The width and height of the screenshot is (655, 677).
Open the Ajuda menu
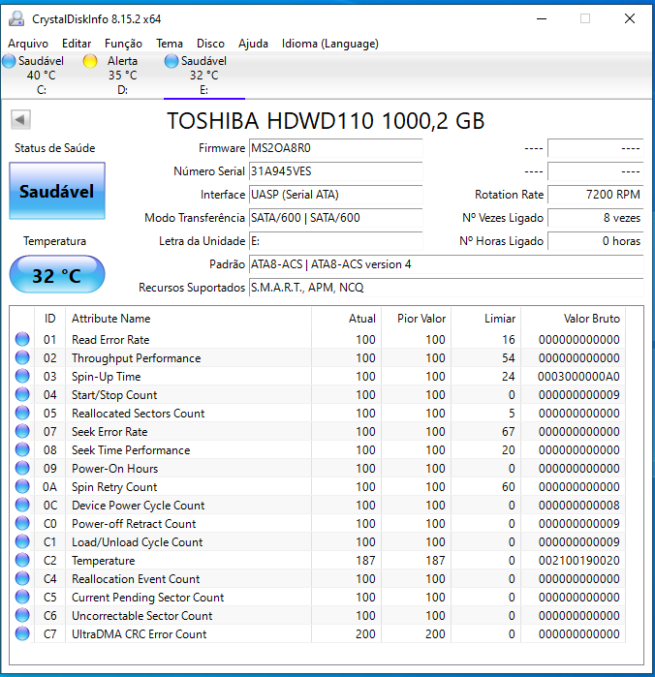click(253, 44)
